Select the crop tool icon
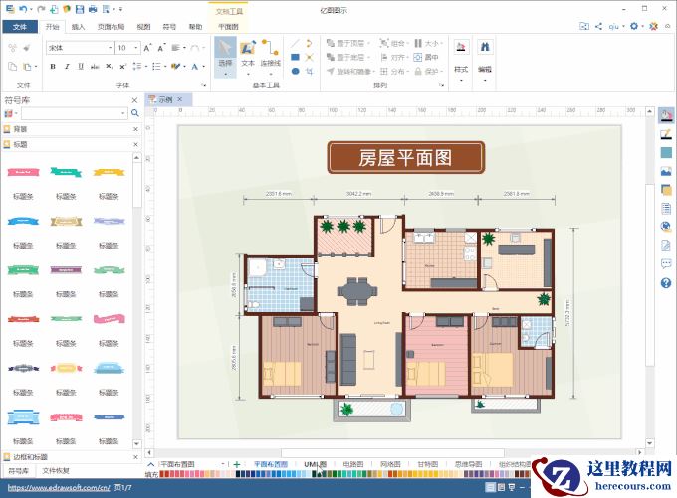Screen dimensions: 677x498 click(x=310, y=71)
